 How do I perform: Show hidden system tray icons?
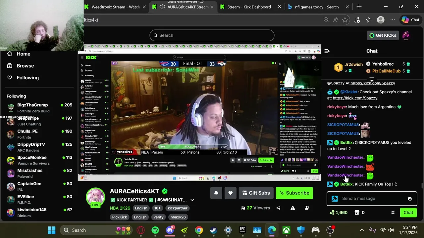pyautogui.click(x=362, y=230)
